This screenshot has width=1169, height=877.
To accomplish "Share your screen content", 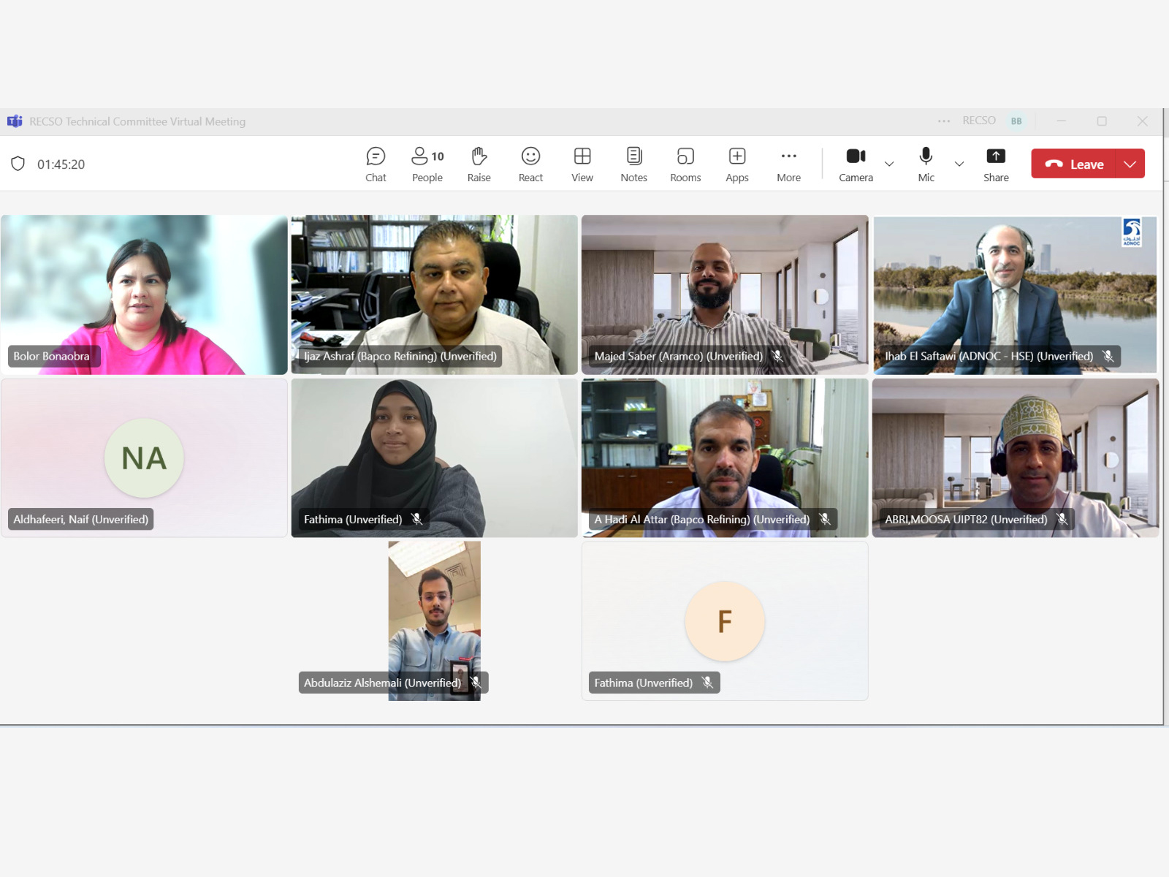I will coord(996,164).
